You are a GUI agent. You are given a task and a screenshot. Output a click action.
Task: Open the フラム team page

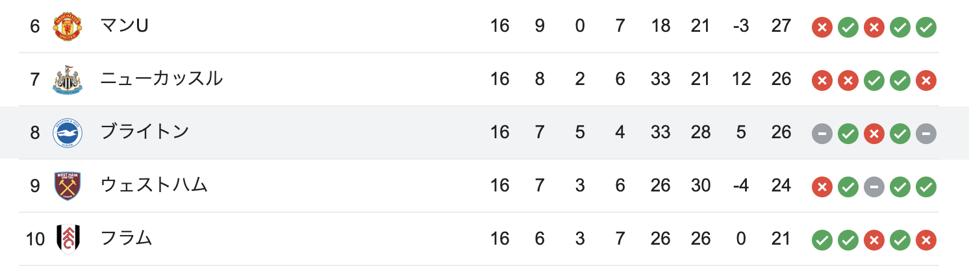(127, 239)
